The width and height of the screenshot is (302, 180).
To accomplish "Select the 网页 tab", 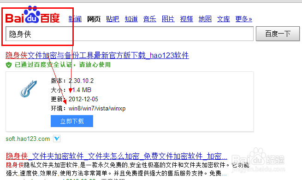I will click(94, 19).
